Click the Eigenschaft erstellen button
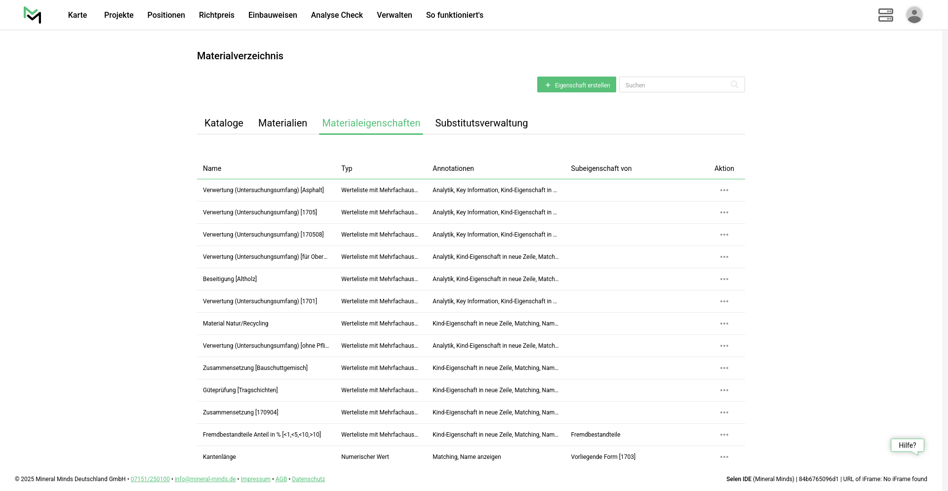This screenshot has height=491, width=948. (x=576, y=84)
